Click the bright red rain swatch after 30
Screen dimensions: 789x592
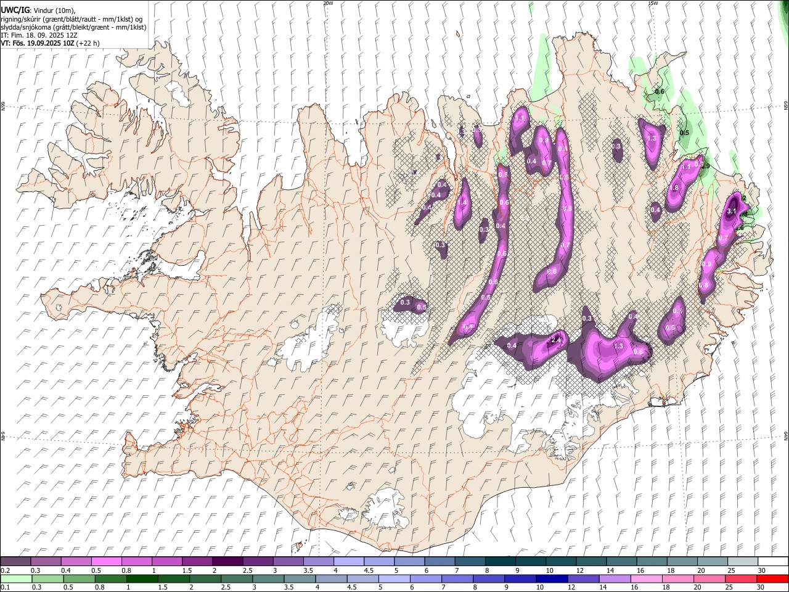[x=772, y=578]
